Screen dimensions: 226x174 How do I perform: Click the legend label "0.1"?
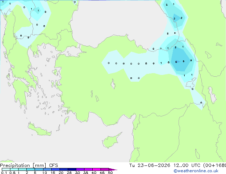pyautogui.click(x=4, y=173)
